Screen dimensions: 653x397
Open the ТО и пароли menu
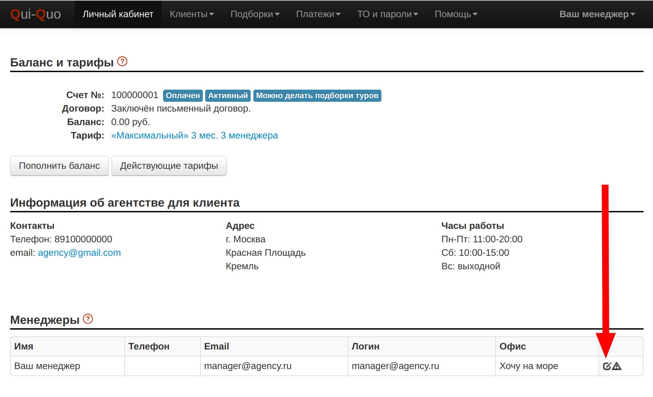pyautogui.click(x=387, y=14)
